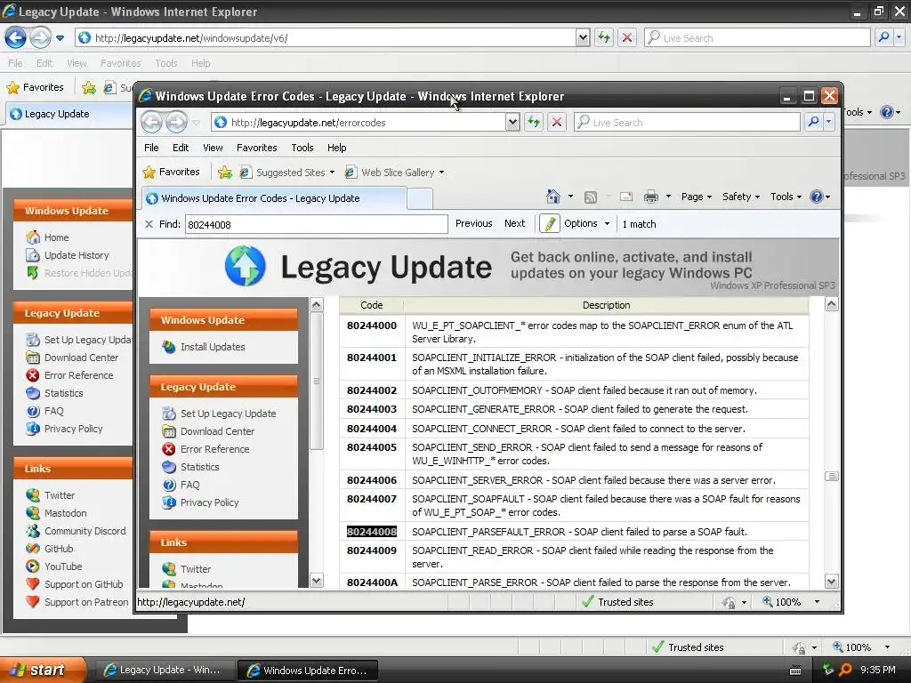The width and height of the screenshot is (911, 683).
Task: Click the blank new tab button in front window
Action: coord(420,198)
